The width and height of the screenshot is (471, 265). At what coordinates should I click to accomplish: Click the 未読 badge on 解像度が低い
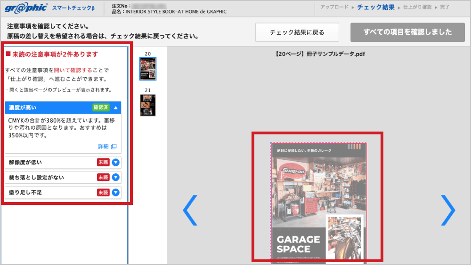[x=103, y=163]
